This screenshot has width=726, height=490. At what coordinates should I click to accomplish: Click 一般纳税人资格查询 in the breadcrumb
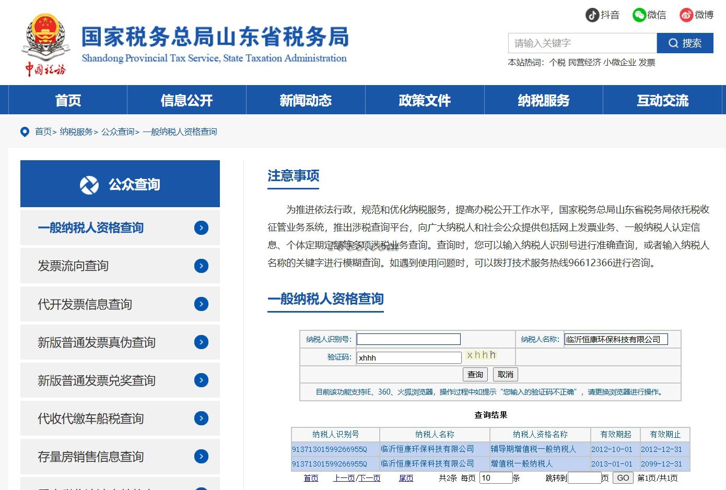(180, 132)
